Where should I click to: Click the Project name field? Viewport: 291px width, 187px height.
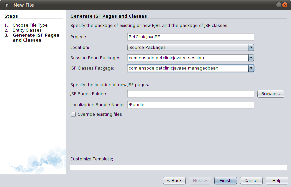(x=190, y=37)
